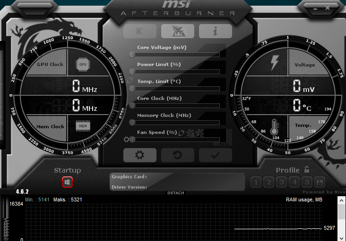Click the MEM chip icon in clock gauge
This screenshot has height=241, width=346.
point(83,126)
